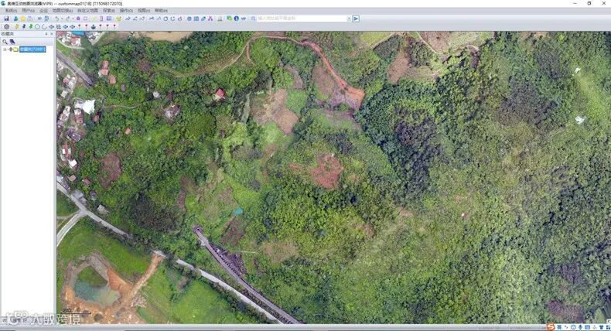Click the blue info circle toolbar icon
Viewport: 611px width, 331px height.
236,19
